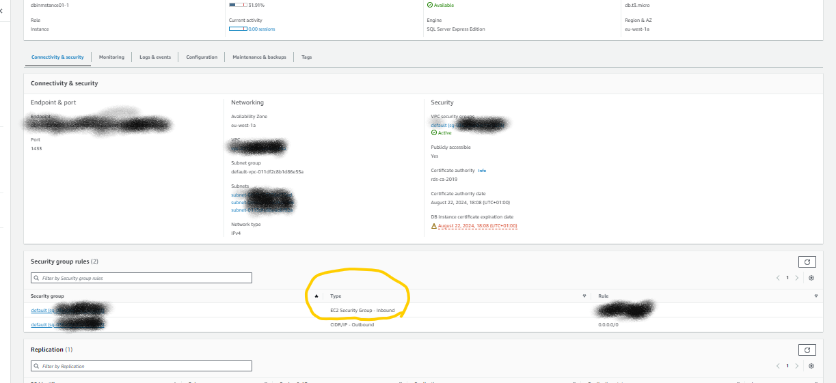Click the certificate expiration warning icon
This screenshot has width=836, height=383.
click(x=433, y=225)
